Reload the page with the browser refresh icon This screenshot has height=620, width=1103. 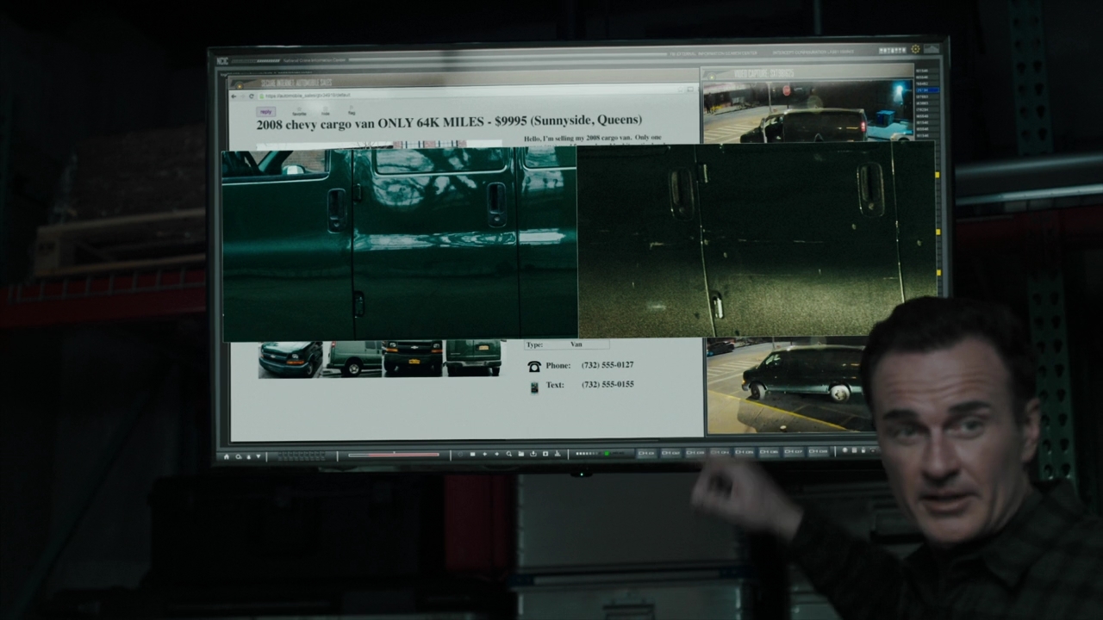tap(252, 96)
